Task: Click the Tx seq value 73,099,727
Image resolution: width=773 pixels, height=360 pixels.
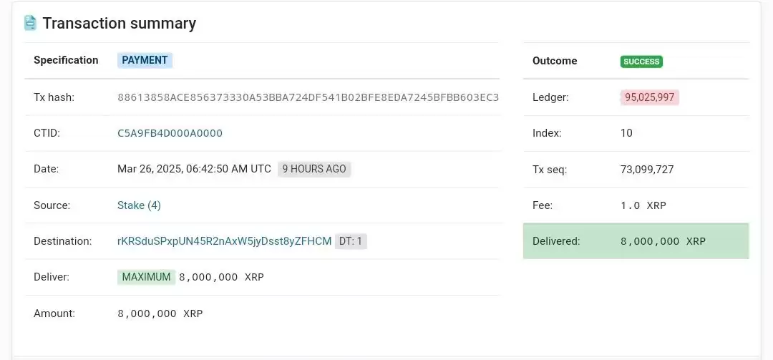Action: coord(647,170)
